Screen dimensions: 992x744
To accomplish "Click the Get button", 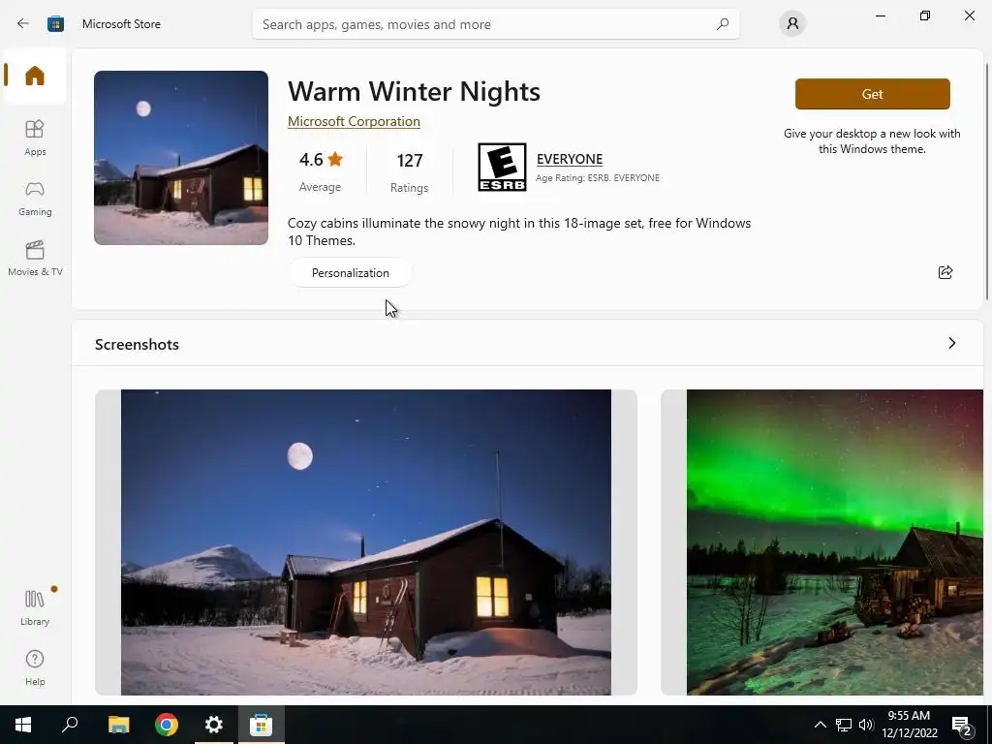I will point(873,94).
